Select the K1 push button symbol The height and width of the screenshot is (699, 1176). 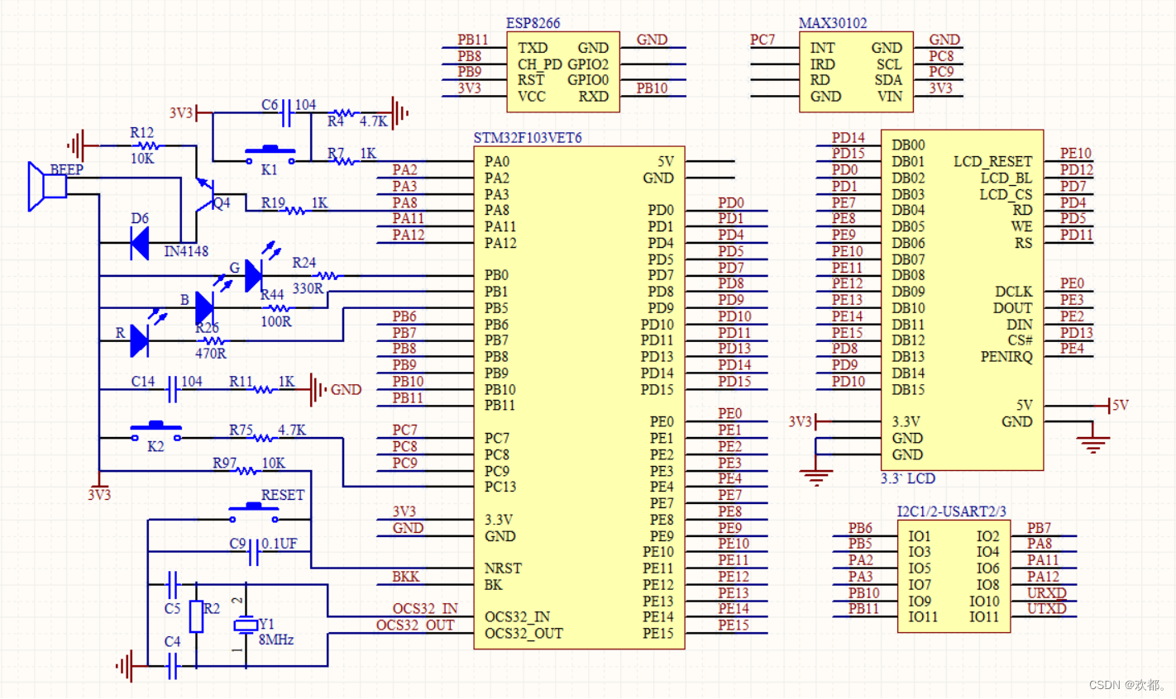click(270, 155)
